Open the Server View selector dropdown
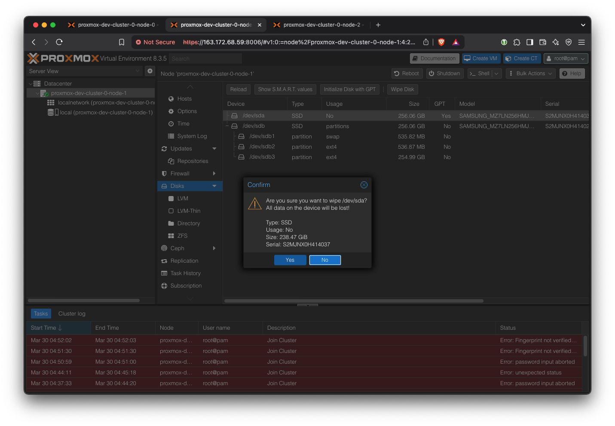This screenshot has width=615, height=426. pos(84,71)
